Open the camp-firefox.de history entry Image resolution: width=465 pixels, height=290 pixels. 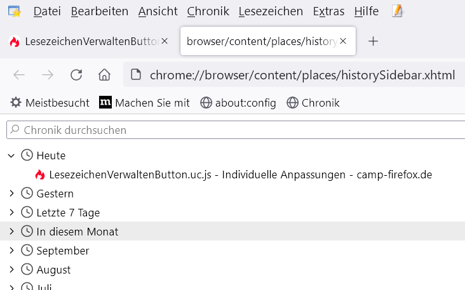click(x=240, y=175)
